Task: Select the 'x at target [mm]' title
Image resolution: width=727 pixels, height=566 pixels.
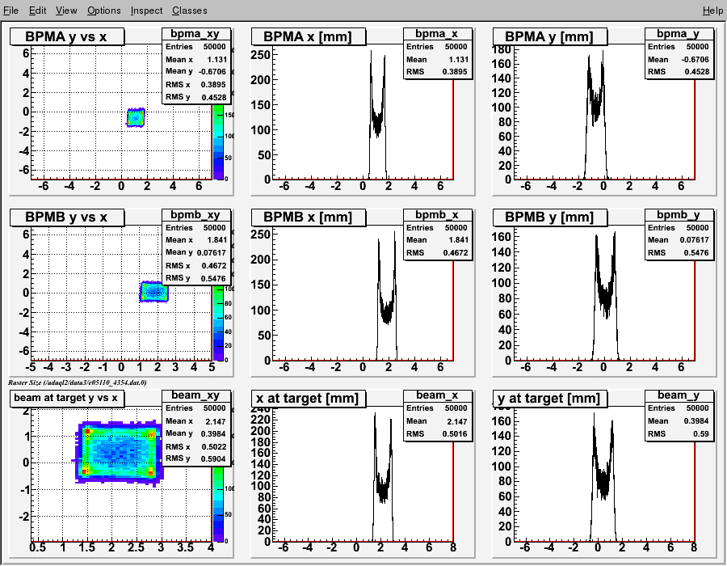Action: 309,398
